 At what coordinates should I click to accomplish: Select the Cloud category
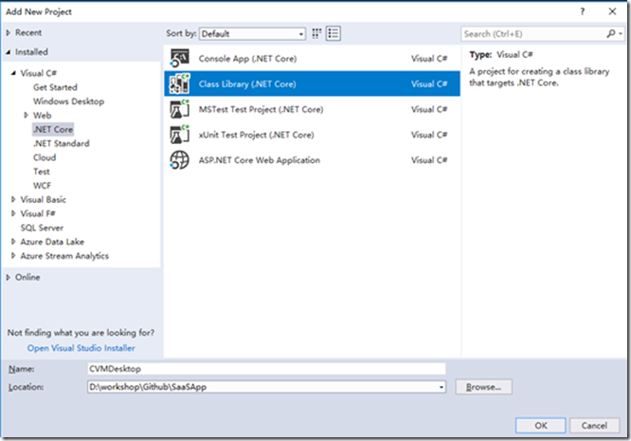tap(45, 157)
